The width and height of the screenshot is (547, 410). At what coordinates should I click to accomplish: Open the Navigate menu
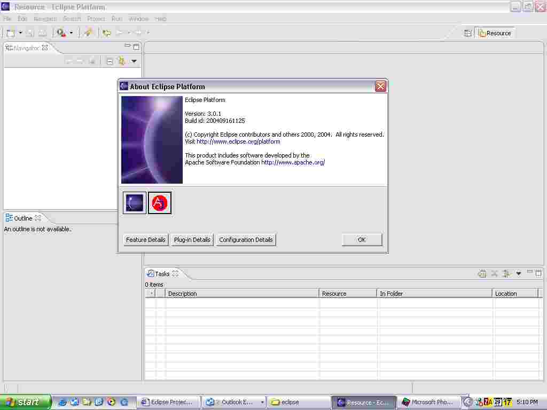click(x=45, y=19)
